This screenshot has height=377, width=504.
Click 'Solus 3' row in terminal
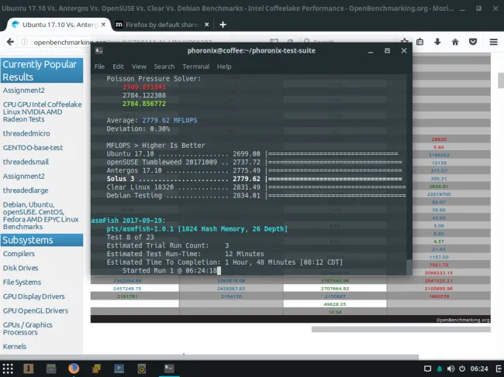pyautogui.click(x=256, y=179)
